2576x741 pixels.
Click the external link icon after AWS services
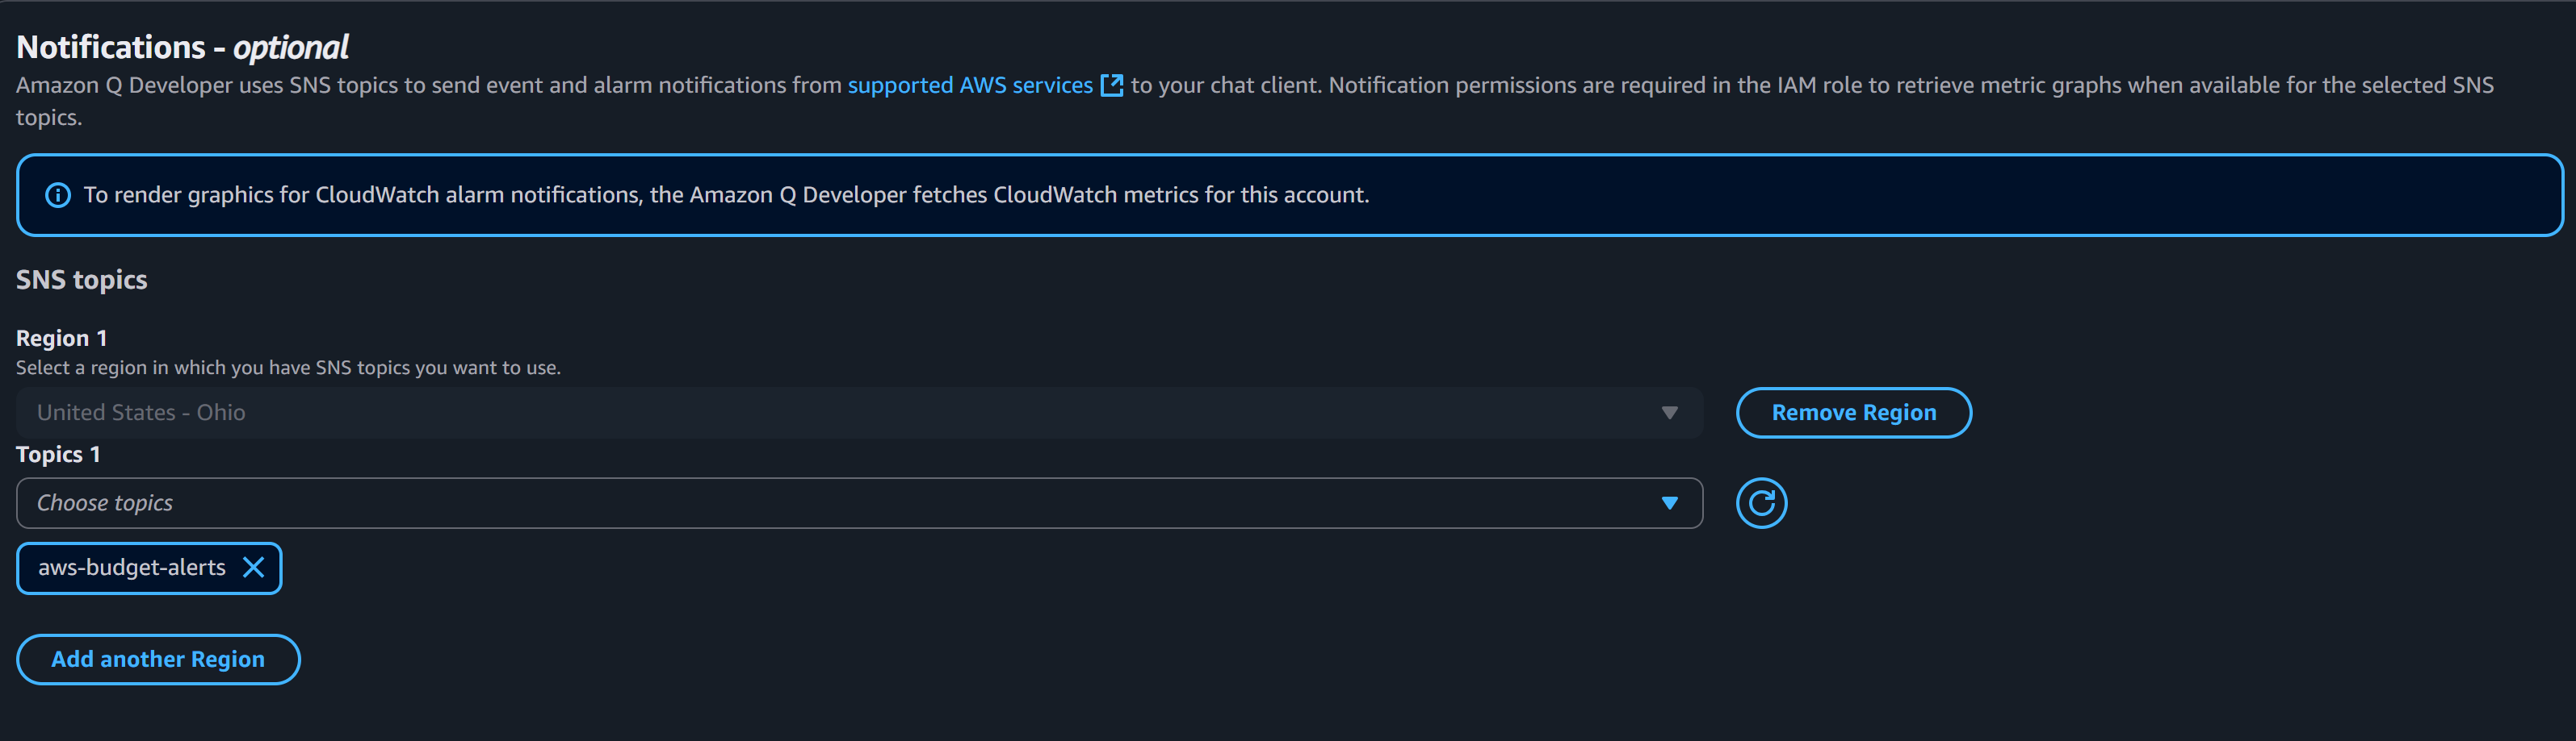[x=1111, y=86]
